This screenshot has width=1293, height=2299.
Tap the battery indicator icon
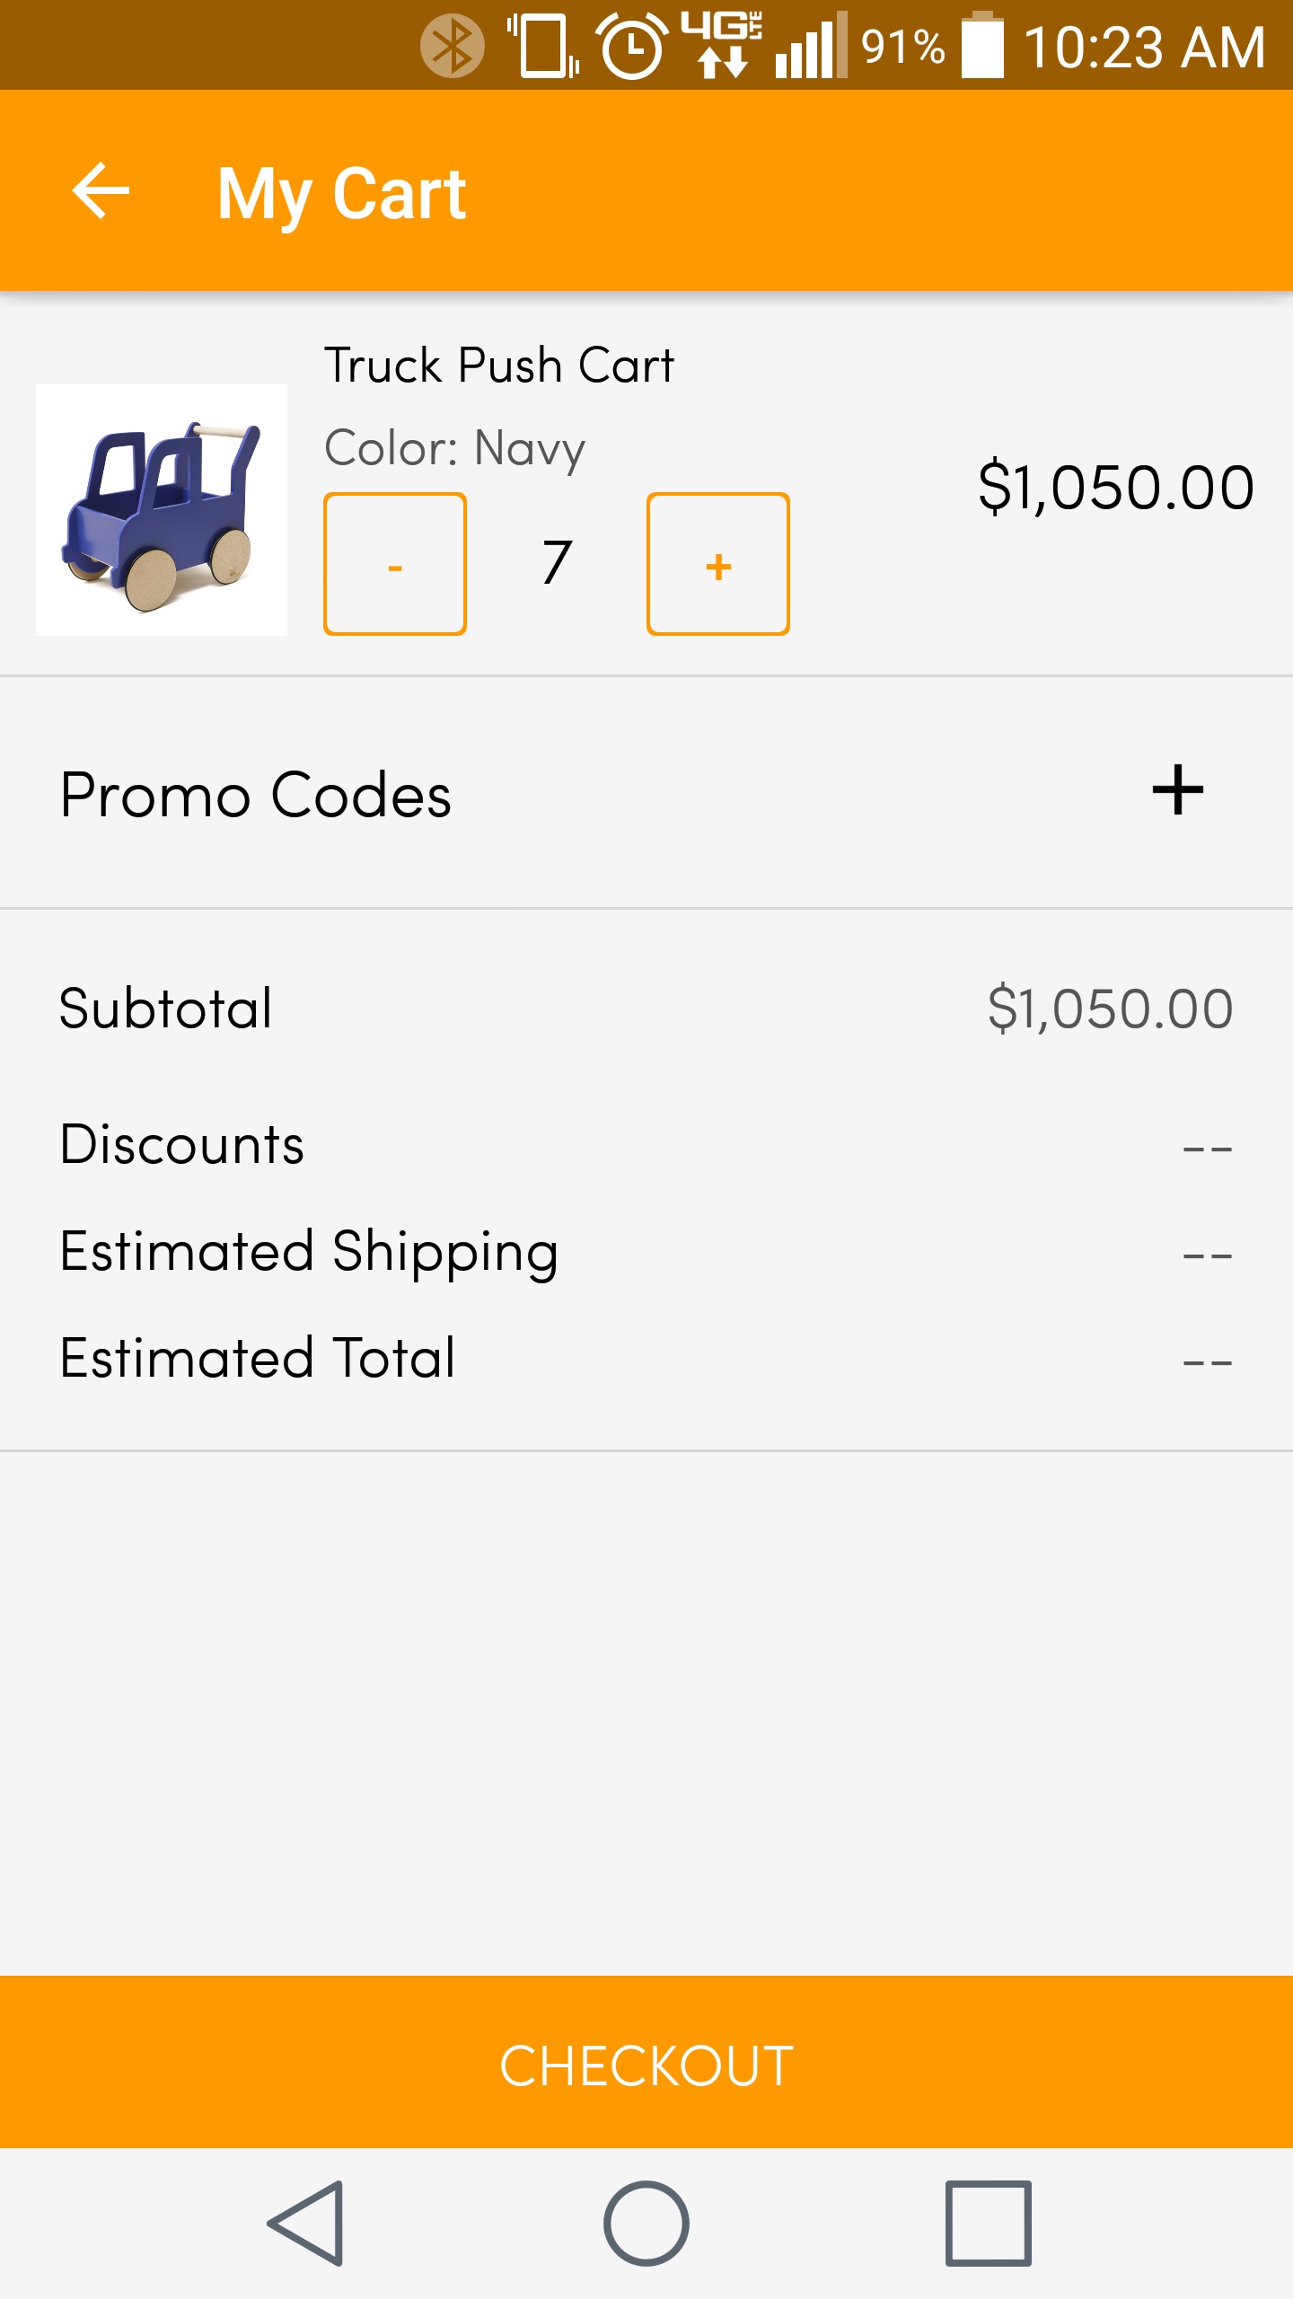(983, 46)
